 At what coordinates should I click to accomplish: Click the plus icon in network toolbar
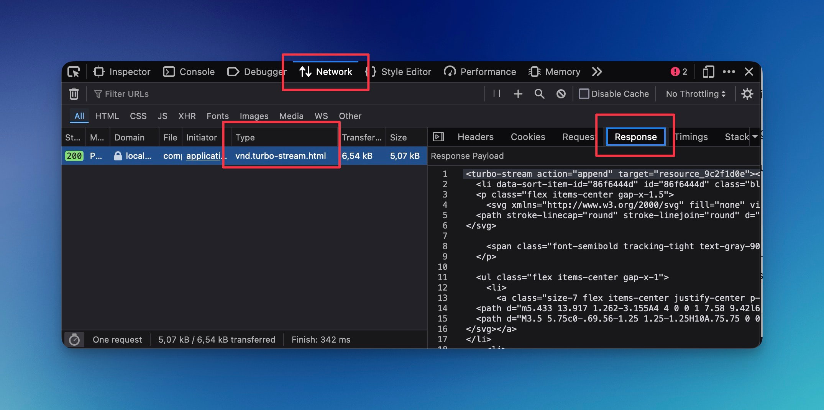tap(518, 94)
